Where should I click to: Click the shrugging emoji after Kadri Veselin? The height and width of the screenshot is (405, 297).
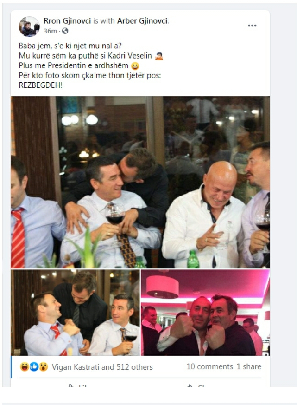pos(159,56)
